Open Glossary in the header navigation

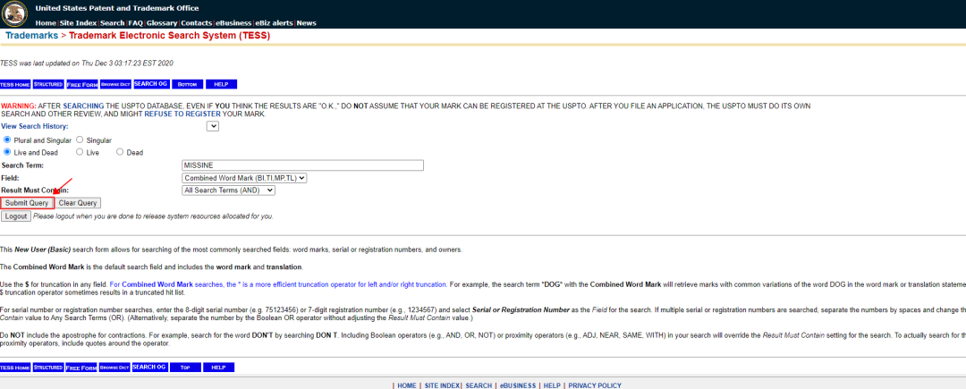(162, 23)
